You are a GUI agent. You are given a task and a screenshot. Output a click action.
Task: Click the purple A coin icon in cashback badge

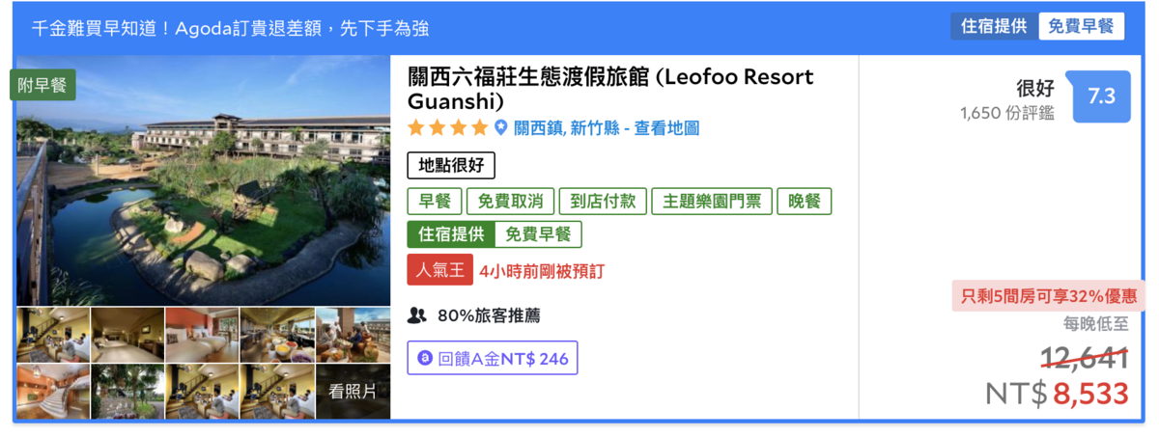click(x=424, y=359)
